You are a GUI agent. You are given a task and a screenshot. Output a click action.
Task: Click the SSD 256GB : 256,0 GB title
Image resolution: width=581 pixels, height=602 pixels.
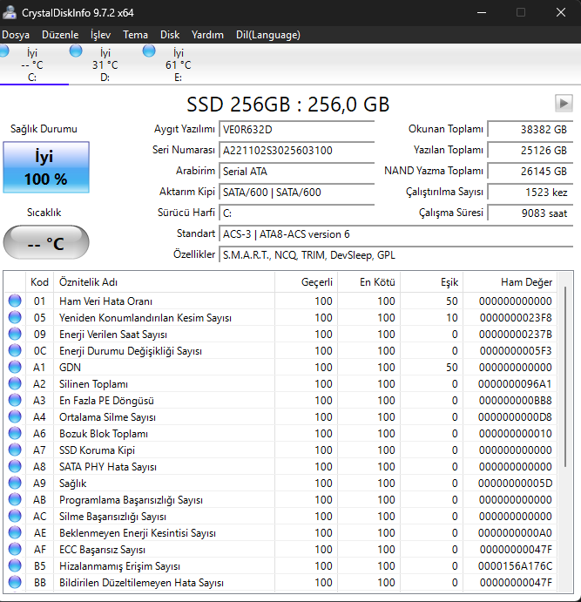coord(287,105)
